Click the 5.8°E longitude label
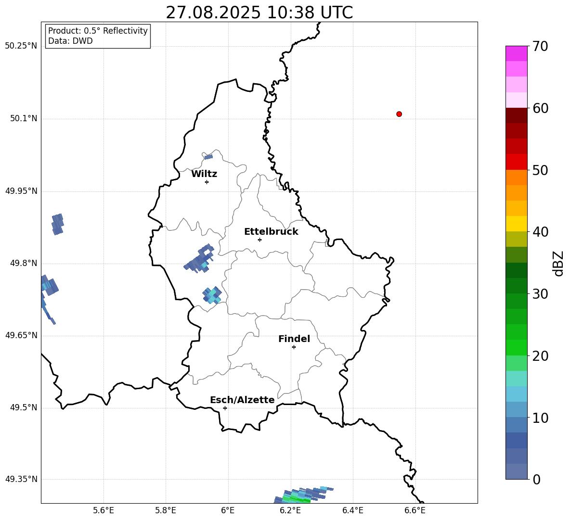Image resolution: width=570 pixels, height=520 pixels. click(166, 510)
